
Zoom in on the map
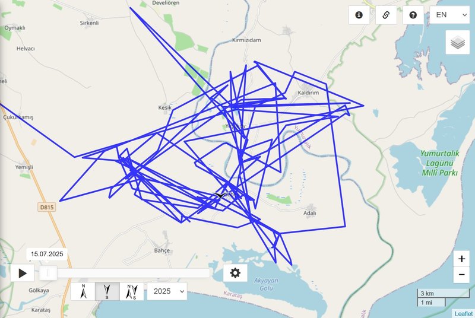[461, 259]
